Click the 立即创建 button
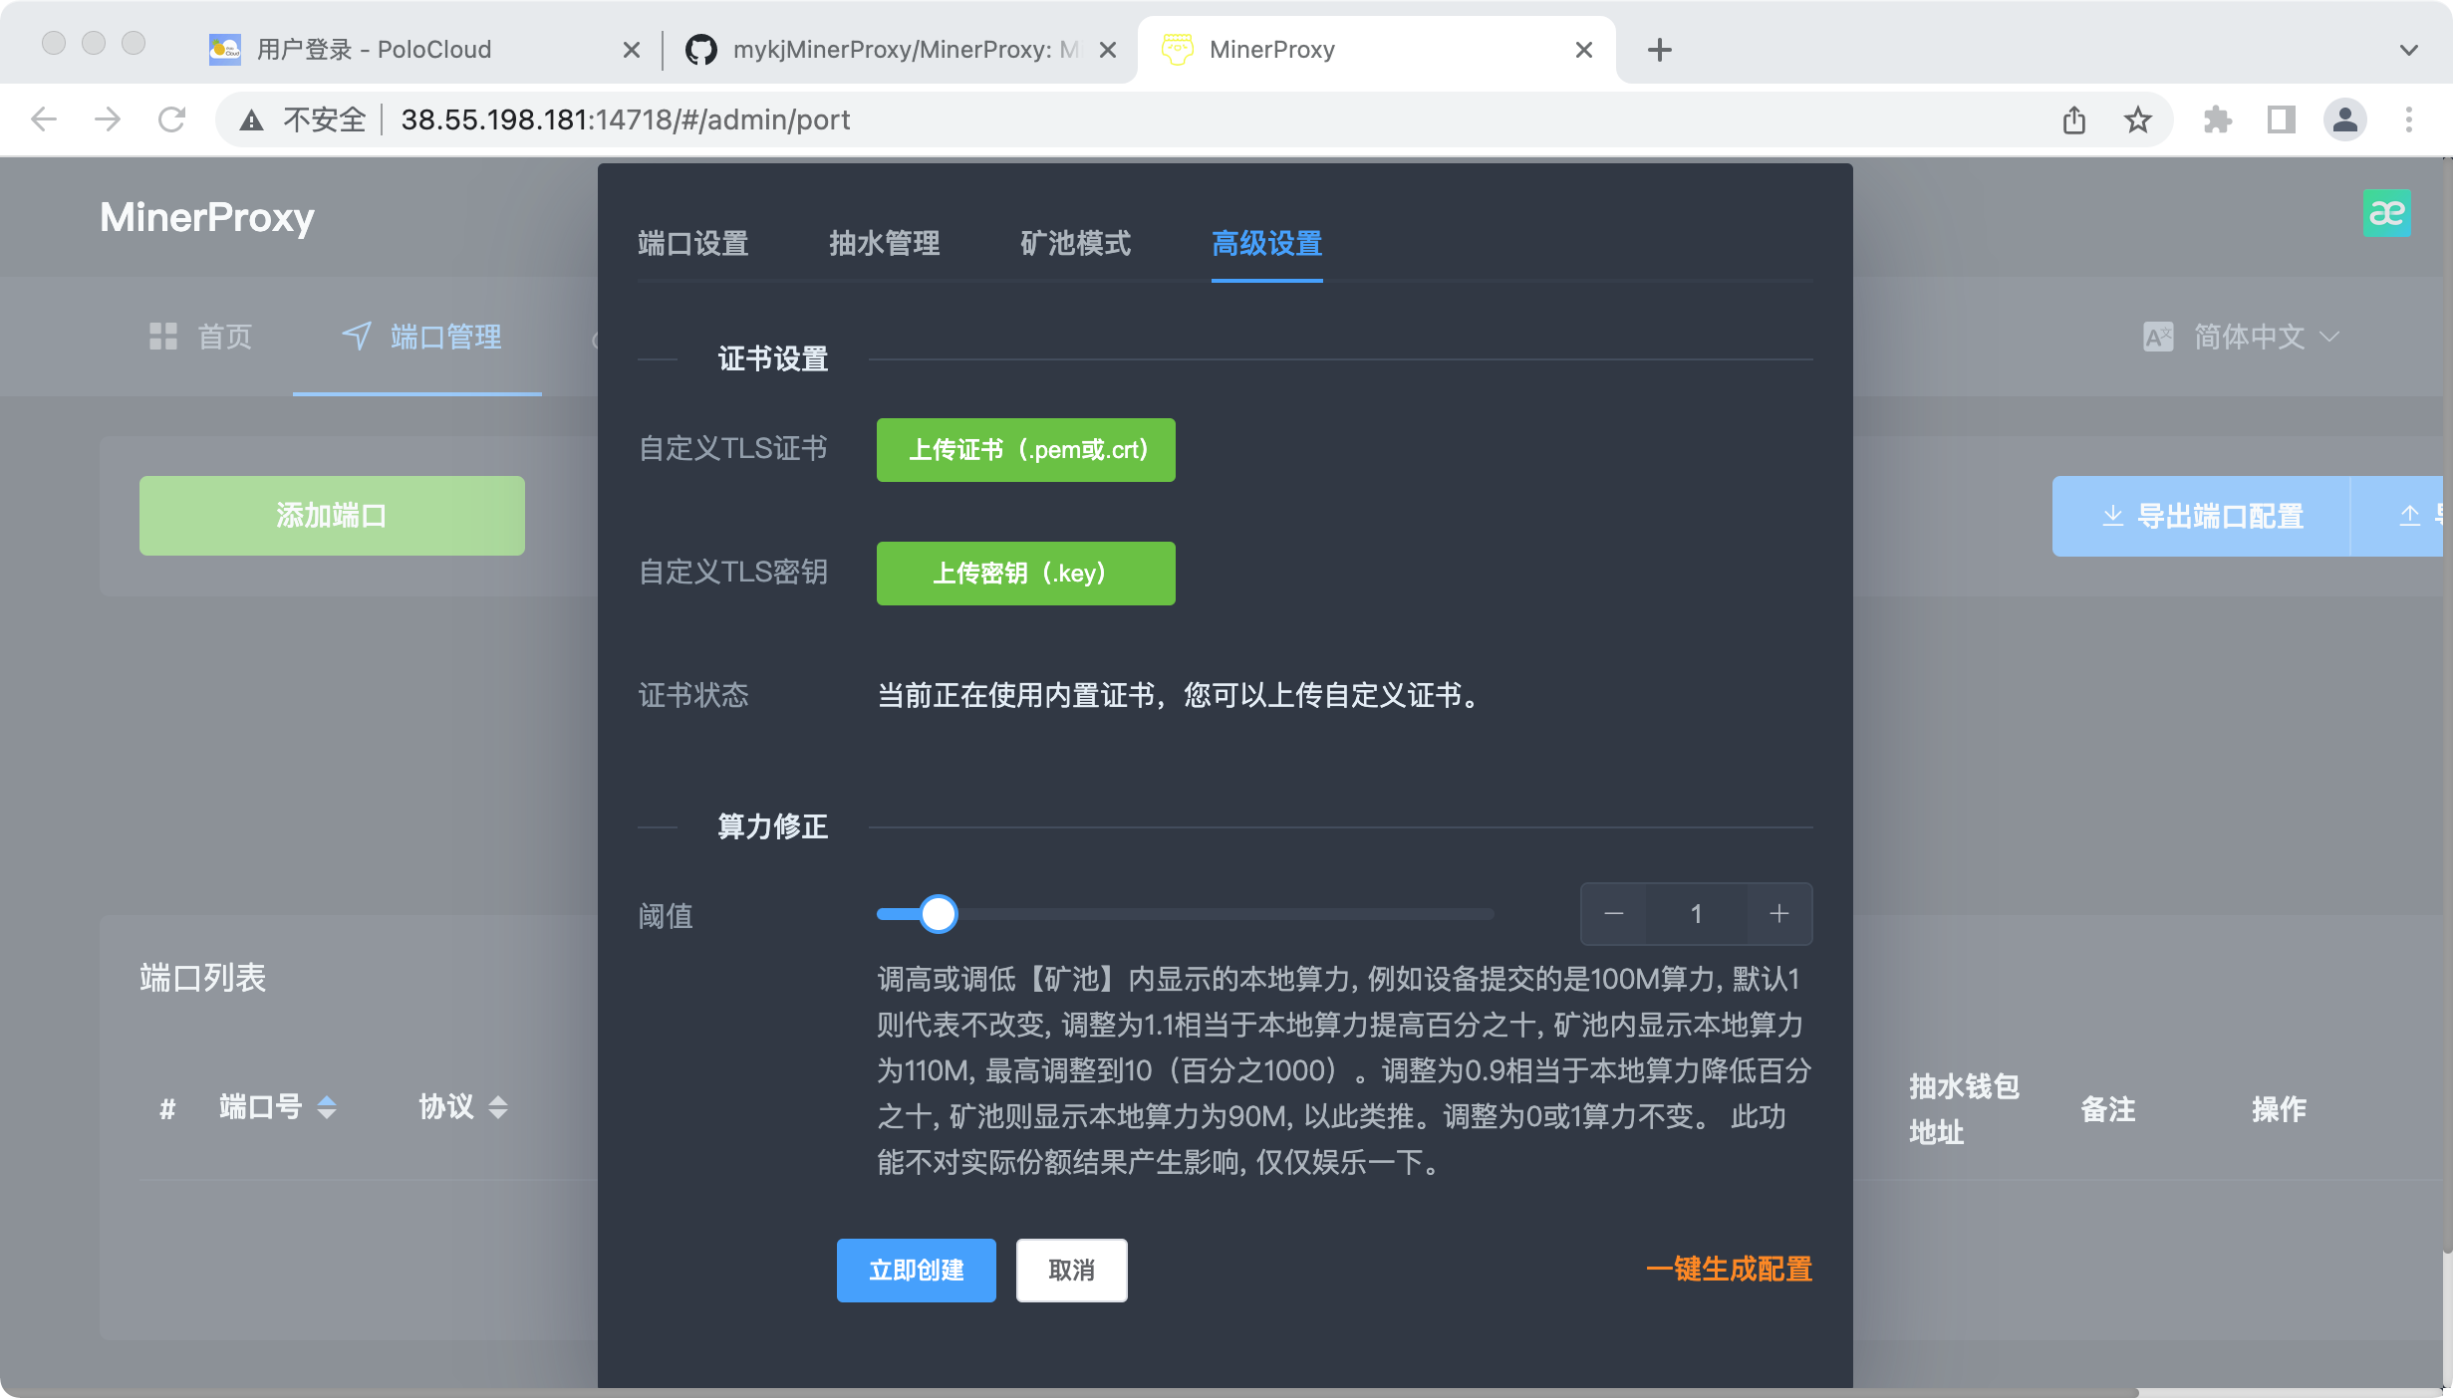The height and width of the screenshot is (1398, 2453). 916,1271
